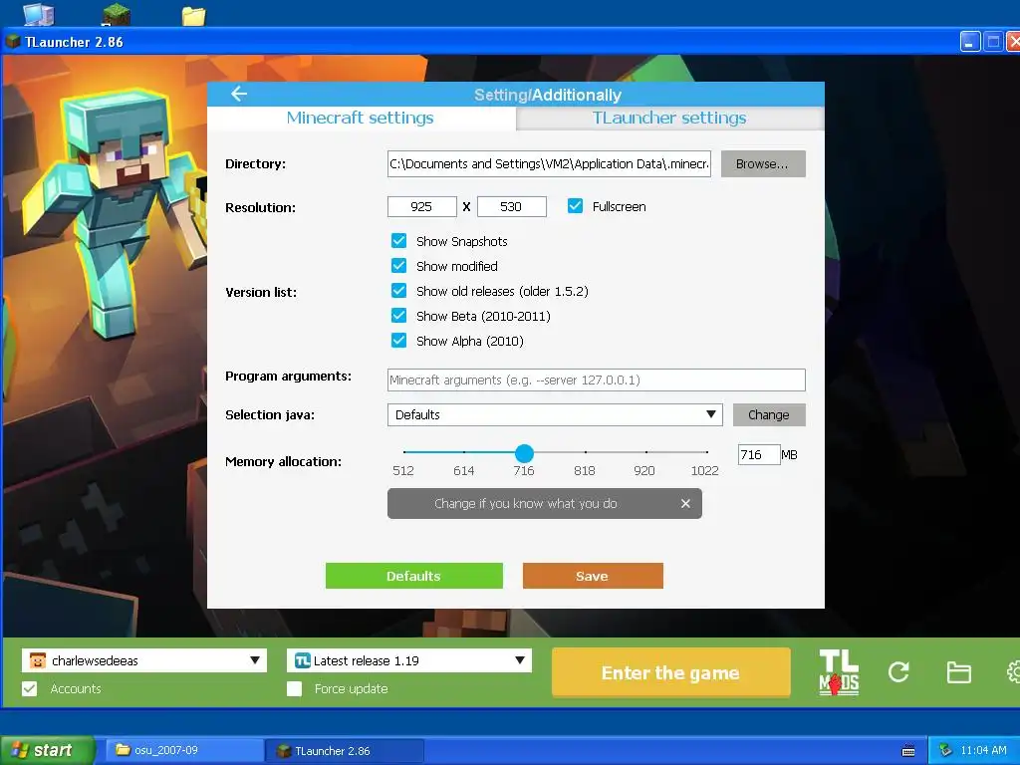The height and width of the screenshot is (765, 1020).
Task: Click the TL logo in version selector
Action: point(303,660)
